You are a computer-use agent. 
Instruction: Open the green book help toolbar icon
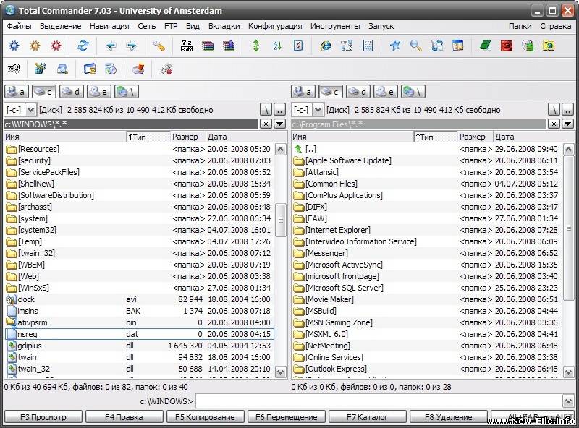tap(486, 46)
